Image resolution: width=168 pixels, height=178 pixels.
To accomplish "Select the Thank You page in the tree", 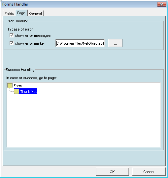I will 29,91.
